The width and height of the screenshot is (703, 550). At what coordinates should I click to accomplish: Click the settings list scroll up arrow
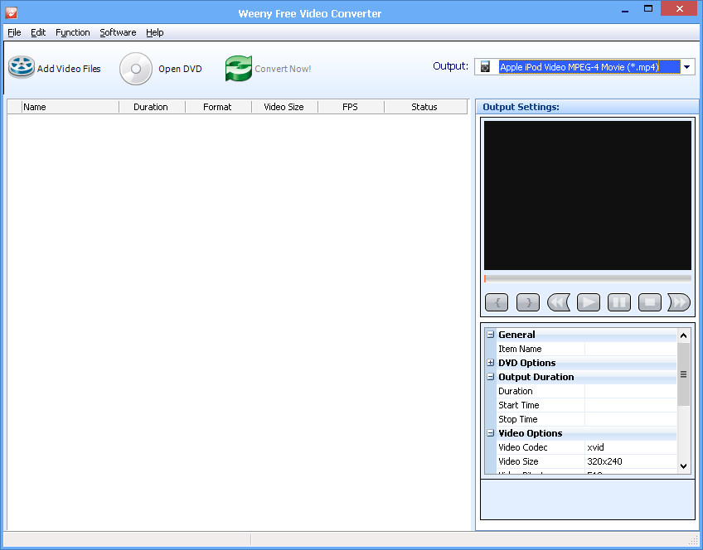[683, 335]
